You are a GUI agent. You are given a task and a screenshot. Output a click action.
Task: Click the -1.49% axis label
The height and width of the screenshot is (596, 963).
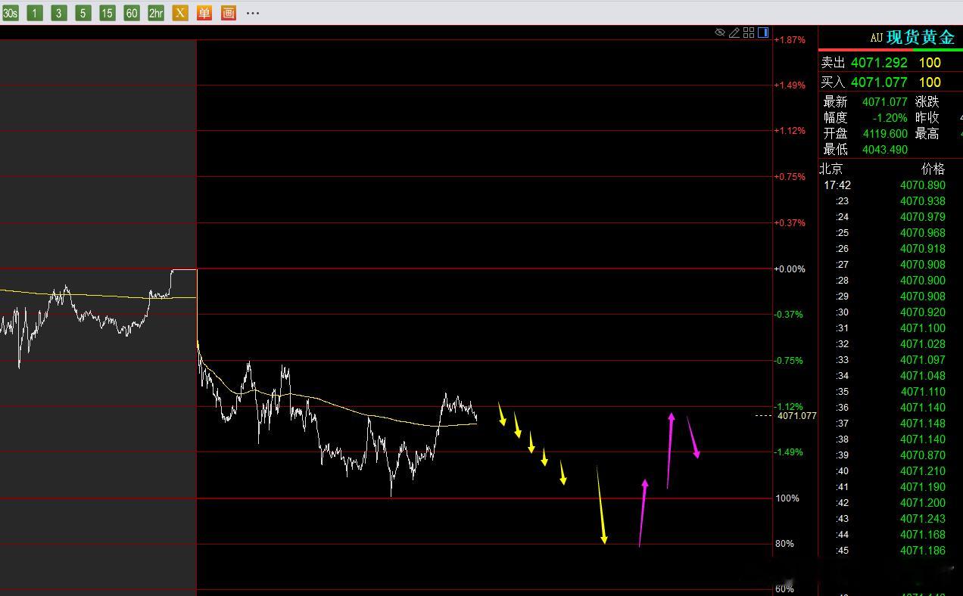tap(790, 452)
